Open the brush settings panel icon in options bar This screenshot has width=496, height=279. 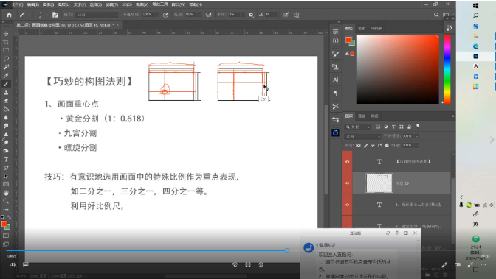point(55,15)
